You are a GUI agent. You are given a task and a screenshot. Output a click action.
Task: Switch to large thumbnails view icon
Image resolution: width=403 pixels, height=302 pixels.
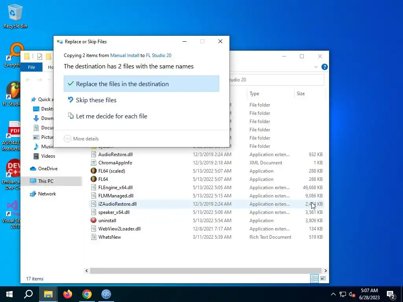pos(323,279)
